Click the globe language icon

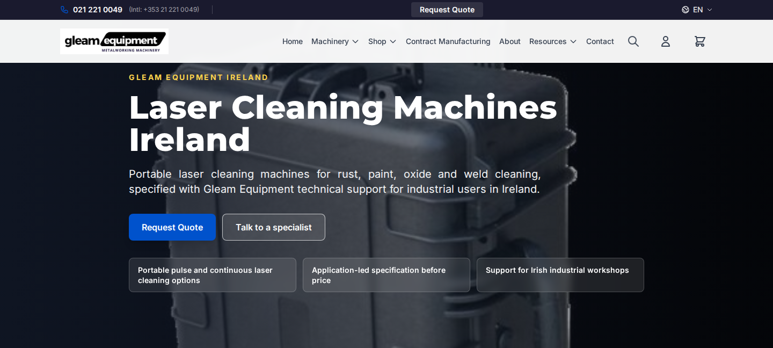(686, 10)
